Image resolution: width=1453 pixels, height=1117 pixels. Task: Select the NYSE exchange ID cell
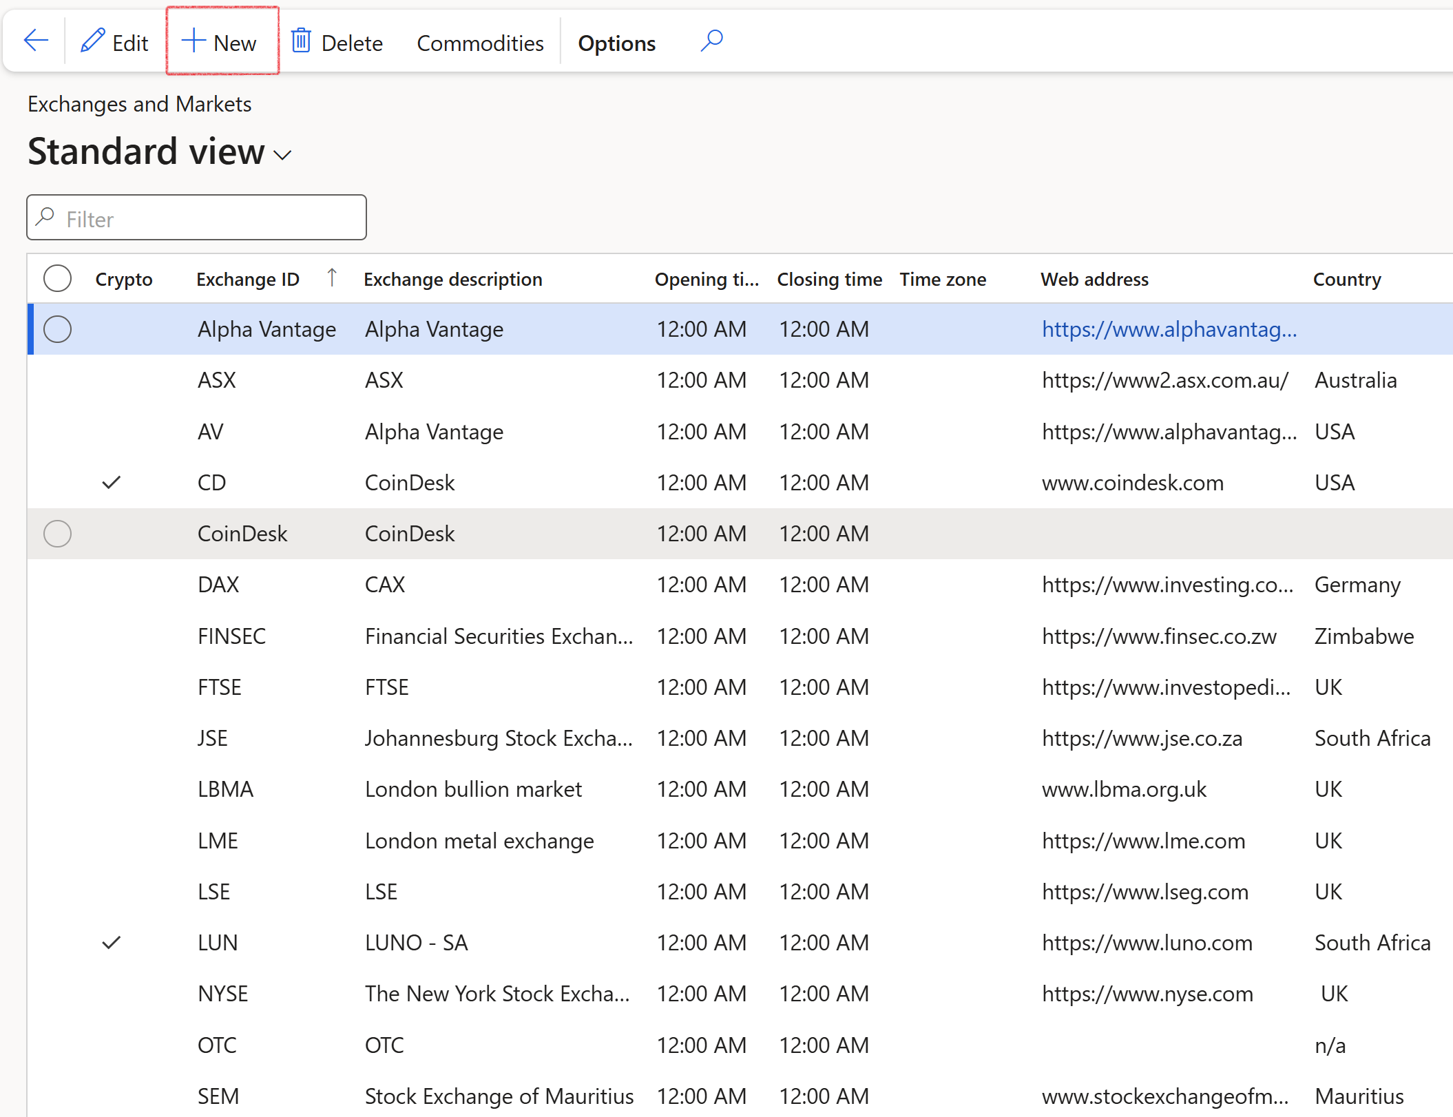click(x=223, y=994)
